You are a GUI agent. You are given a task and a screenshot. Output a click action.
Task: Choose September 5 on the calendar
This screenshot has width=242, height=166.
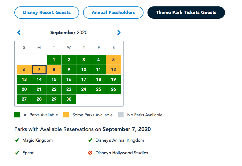[113, 60]
